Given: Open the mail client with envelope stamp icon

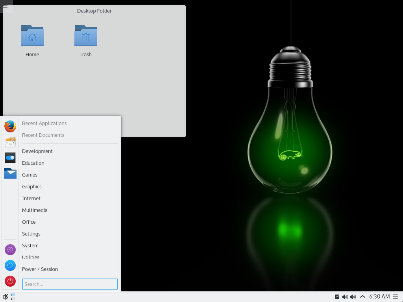Looking at the screenshot, I should [10, 142].
